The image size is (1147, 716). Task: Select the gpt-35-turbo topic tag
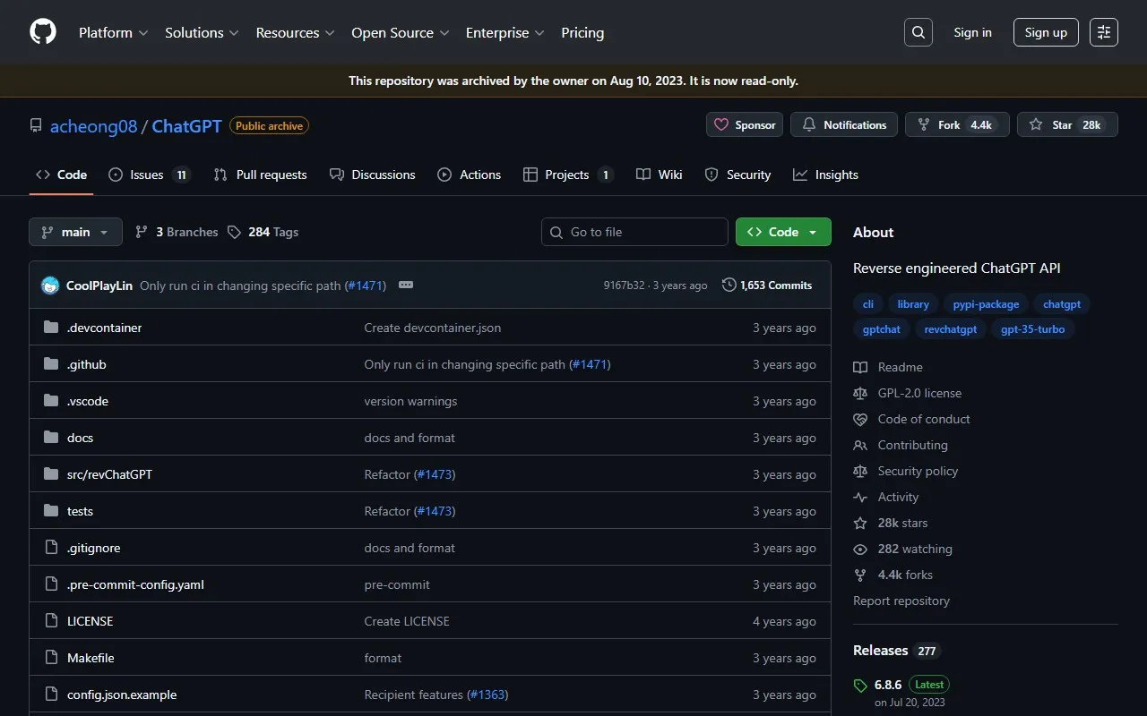[1032, 329]
